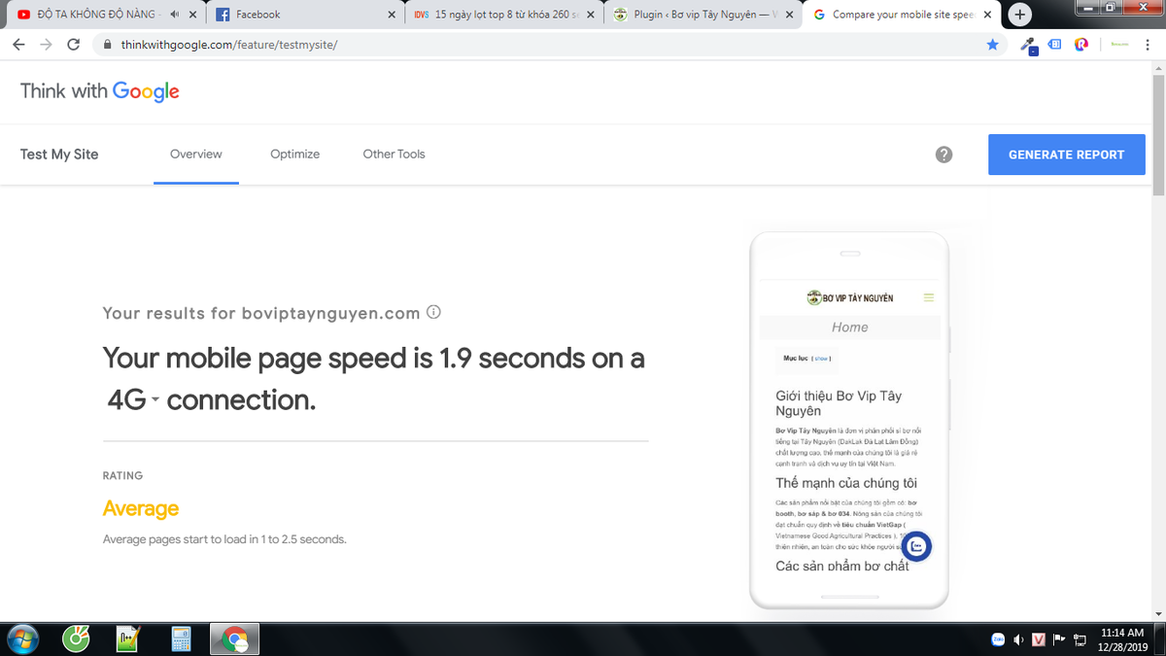The width and height of the screenshot is (1166, 656).
Task: Switch to the YouTube browser tab
Action: point(105,15)
